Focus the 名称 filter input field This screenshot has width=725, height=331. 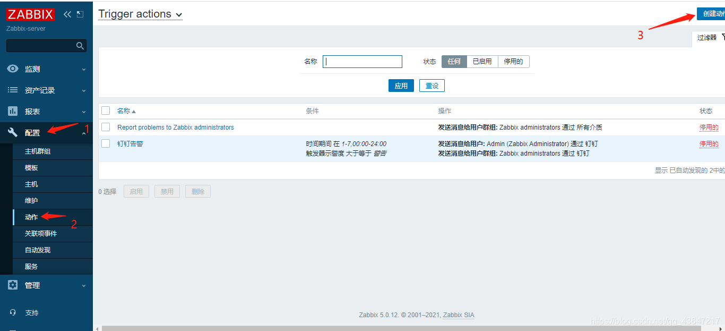pos(362,62)
